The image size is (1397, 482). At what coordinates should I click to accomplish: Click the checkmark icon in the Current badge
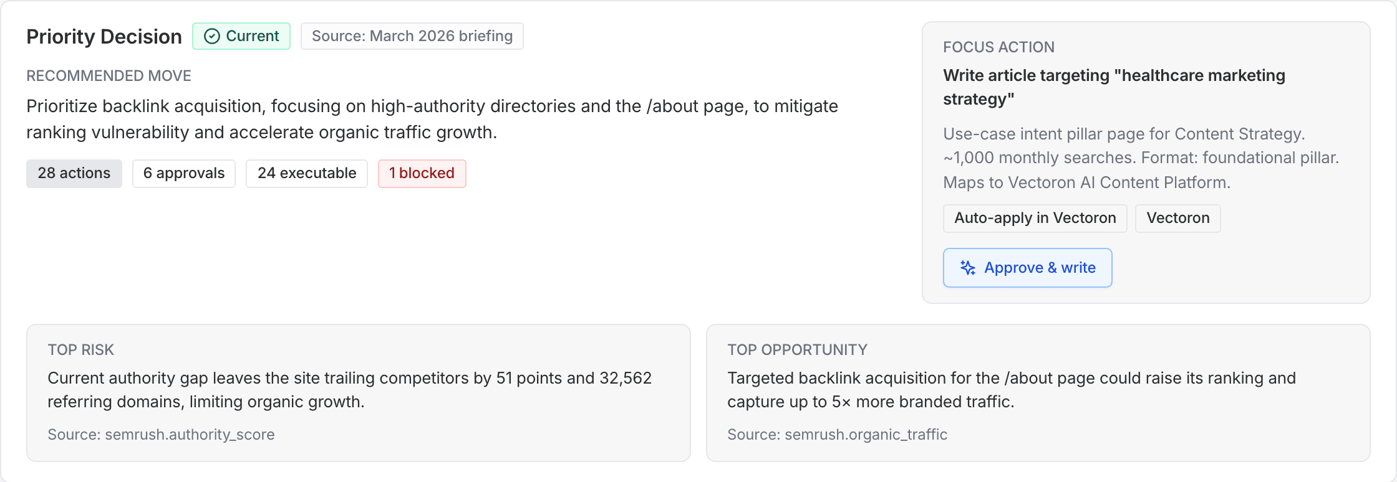[211, 36]
